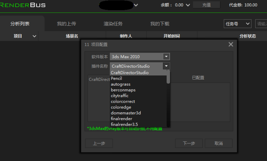Choose finalrender3.5 plugin entry
267x161 pixels.
point(138,125)
